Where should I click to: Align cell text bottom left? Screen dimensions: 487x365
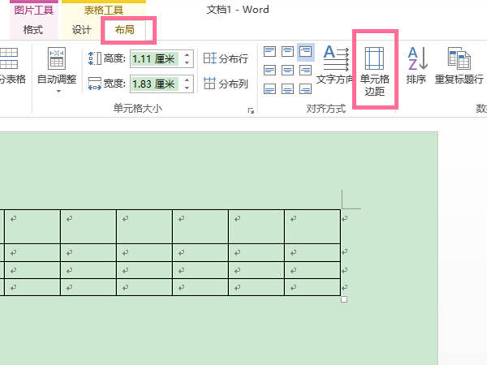269,89
